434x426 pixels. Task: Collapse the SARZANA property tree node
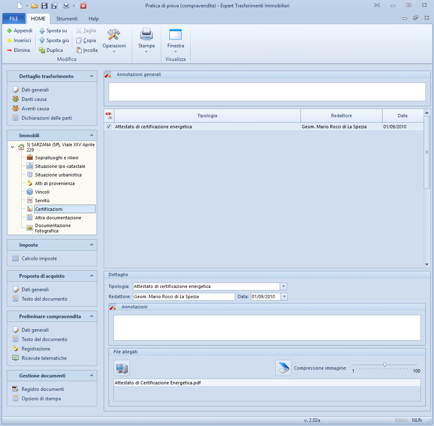12,147
